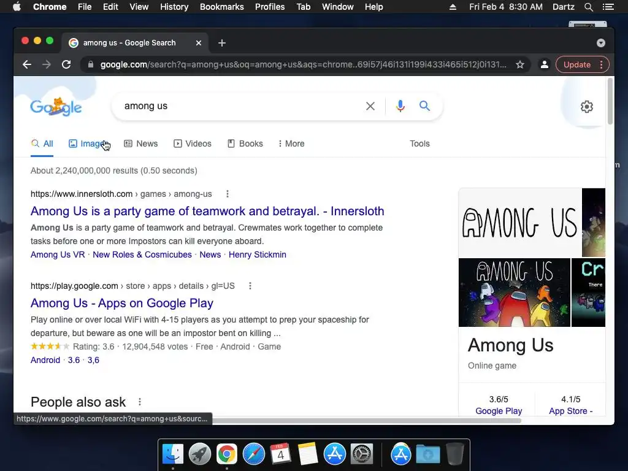Submit search with magnifier icon
Screen dimensions: 628x471
click(424, 106)
